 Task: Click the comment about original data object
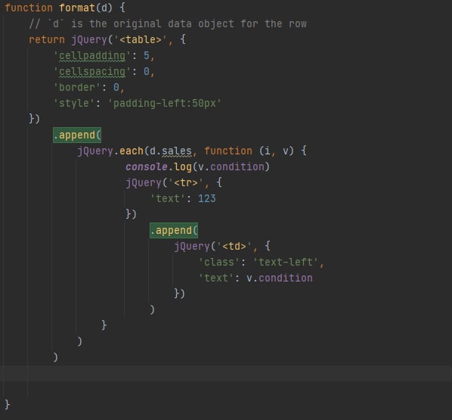[x=168, y=23]
